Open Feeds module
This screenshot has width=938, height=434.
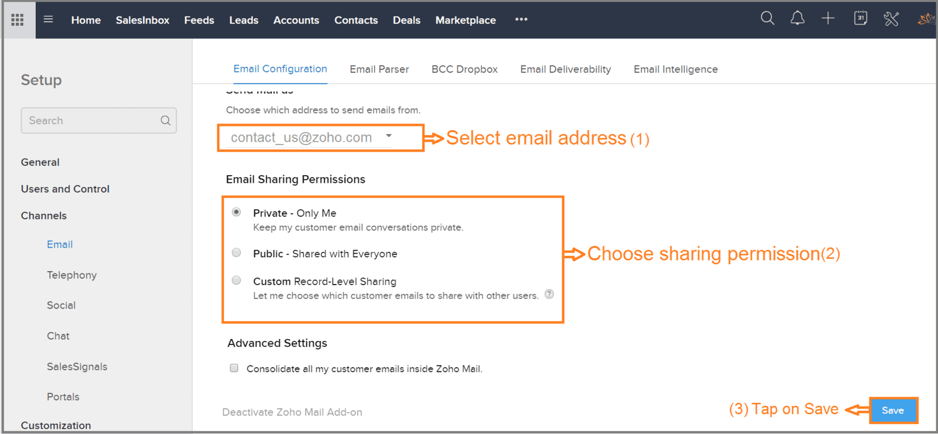[x=199, y=20]
